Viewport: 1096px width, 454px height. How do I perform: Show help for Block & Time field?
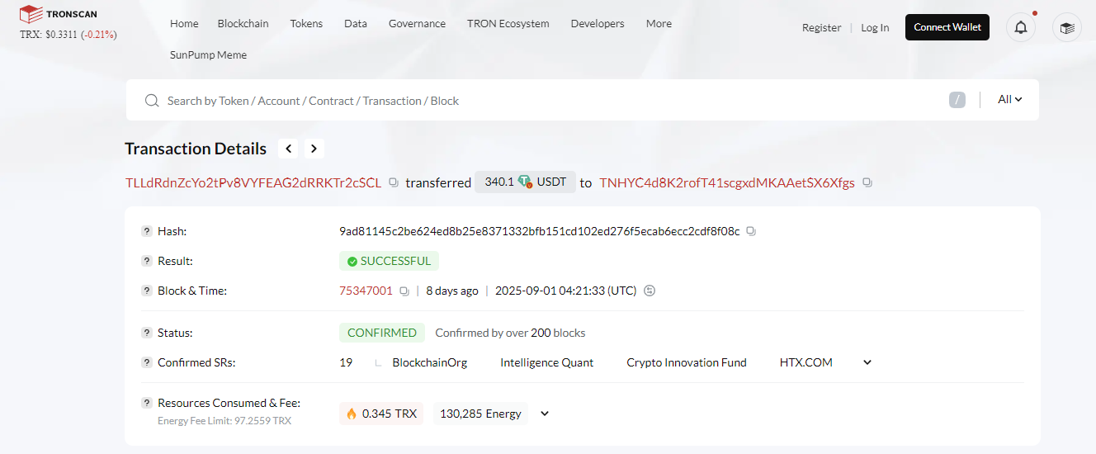[x=147, y=291]
